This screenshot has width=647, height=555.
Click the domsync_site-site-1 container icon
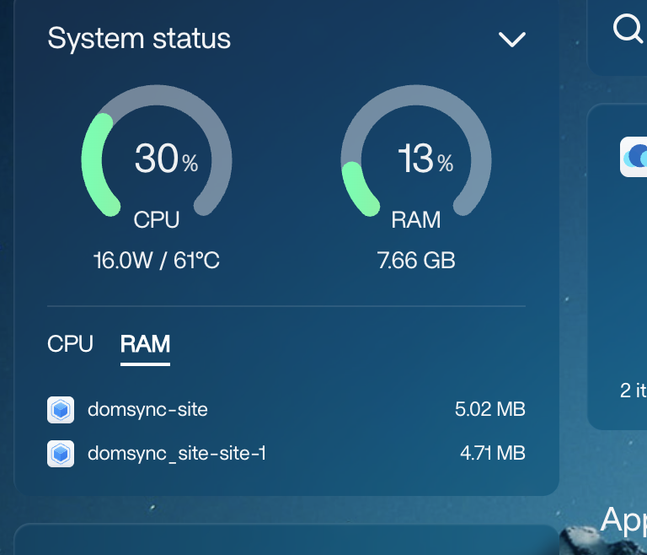pyautogui.click(x=61, y=454)
